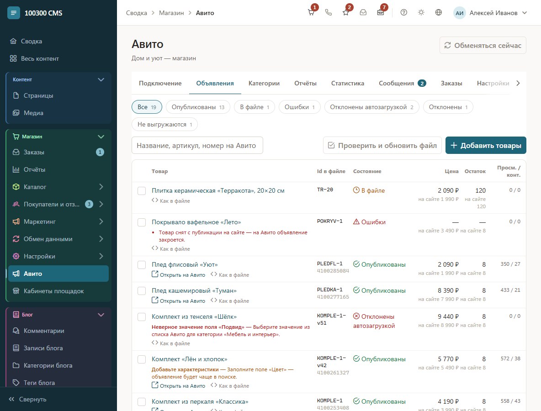Click the 100300 CMS menu logo icon
The height and width of the screenshot is (411, 541).
[x=13, y=13]
